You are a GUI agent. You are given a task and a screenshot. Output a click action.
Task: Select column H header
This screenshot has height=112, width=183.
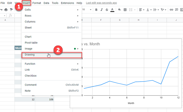(x=138, y=20)
